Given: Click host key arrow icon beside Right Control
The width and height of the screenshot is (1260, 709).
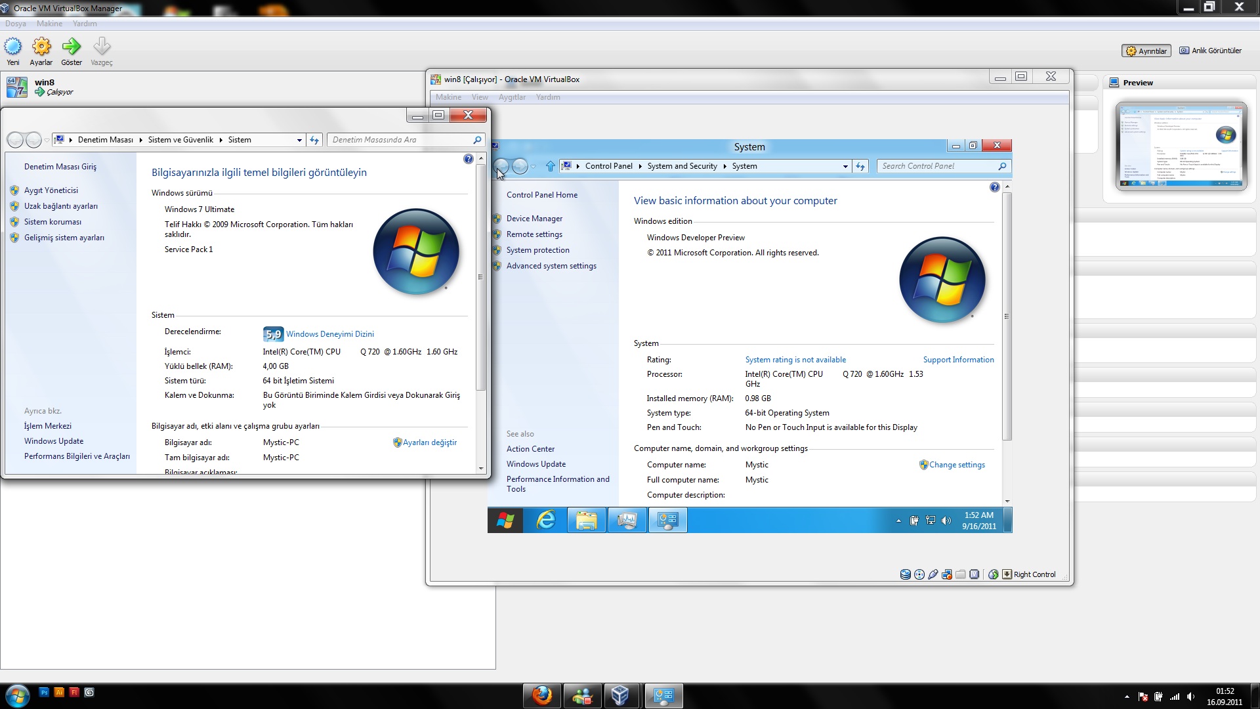Looking at the screenshot, I should coord(1007,574).
